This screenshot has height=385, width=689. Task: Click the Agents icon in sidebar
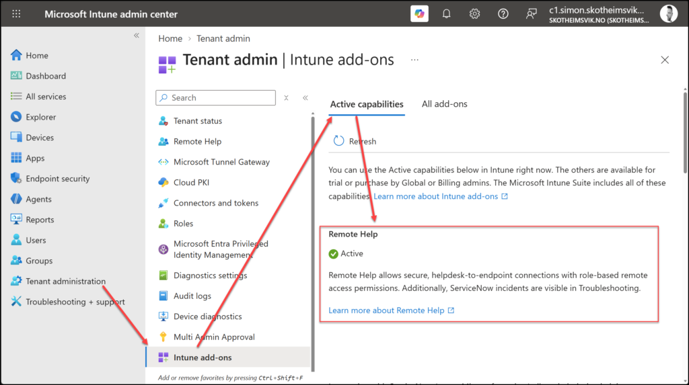pos(16,199)
